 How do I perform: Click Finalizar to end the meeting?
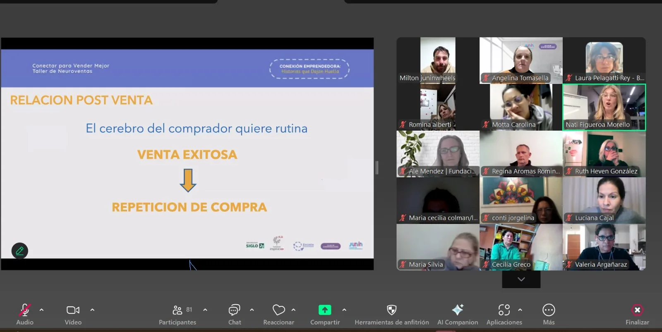pyautogui.click(x=637, y=314)
